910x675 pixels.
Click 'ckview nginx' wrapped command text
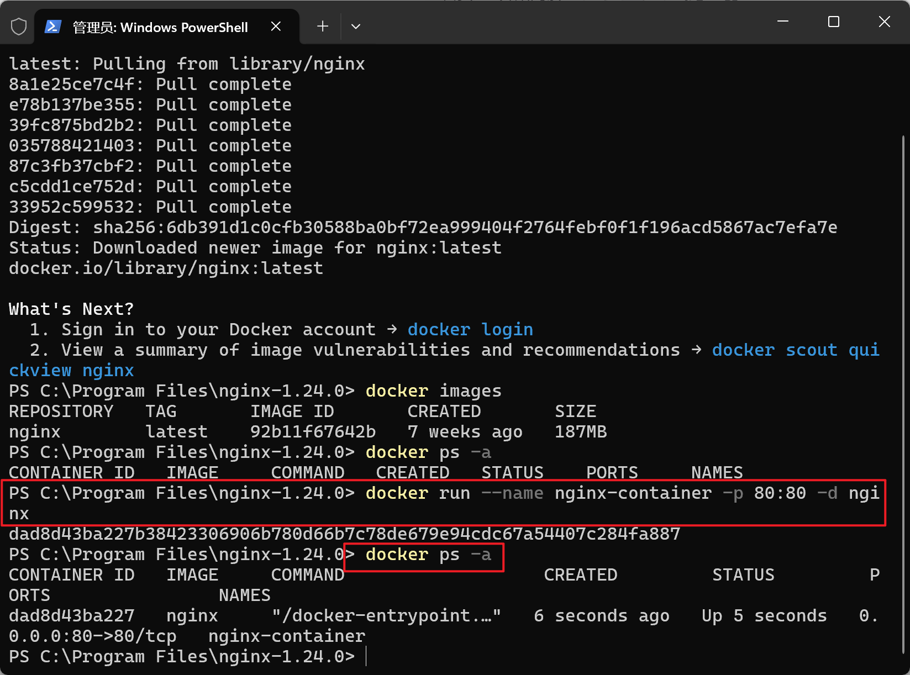[71, 371]
